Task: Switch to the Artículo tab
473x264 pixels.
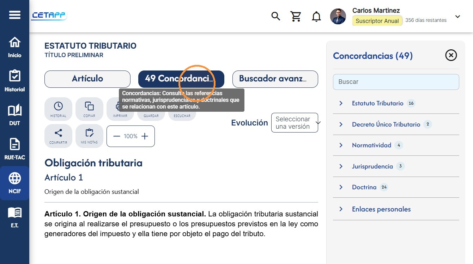Action: click(87, 79)
